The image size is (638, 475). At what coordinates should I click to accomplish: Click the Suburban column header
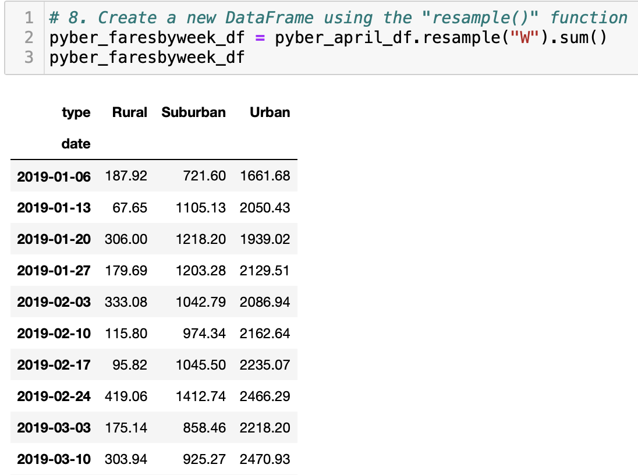(x=193, y=112)
